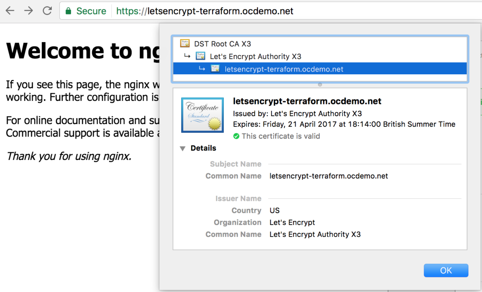482x292 pixels.
Task: Click the green padlock icon
Action: click(x=69, y=11)
